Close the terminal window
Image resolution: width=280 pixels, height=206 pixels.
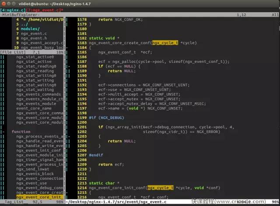[3, 4]
